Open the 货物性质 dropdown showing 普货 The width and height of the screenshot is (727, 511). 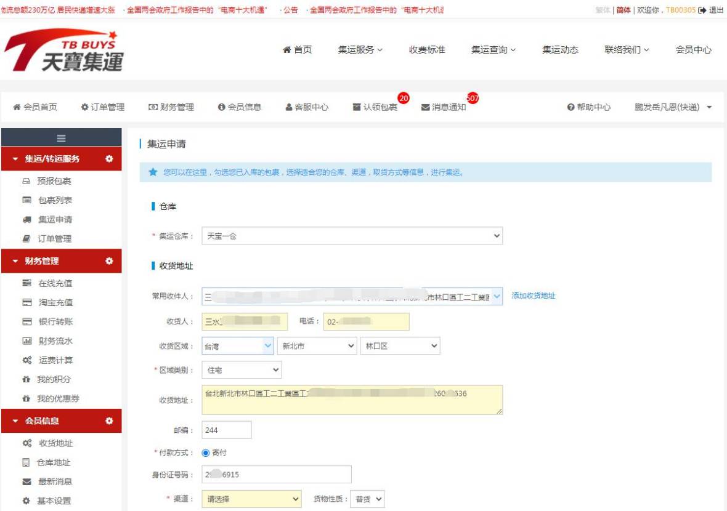click(x=367, y=499)
